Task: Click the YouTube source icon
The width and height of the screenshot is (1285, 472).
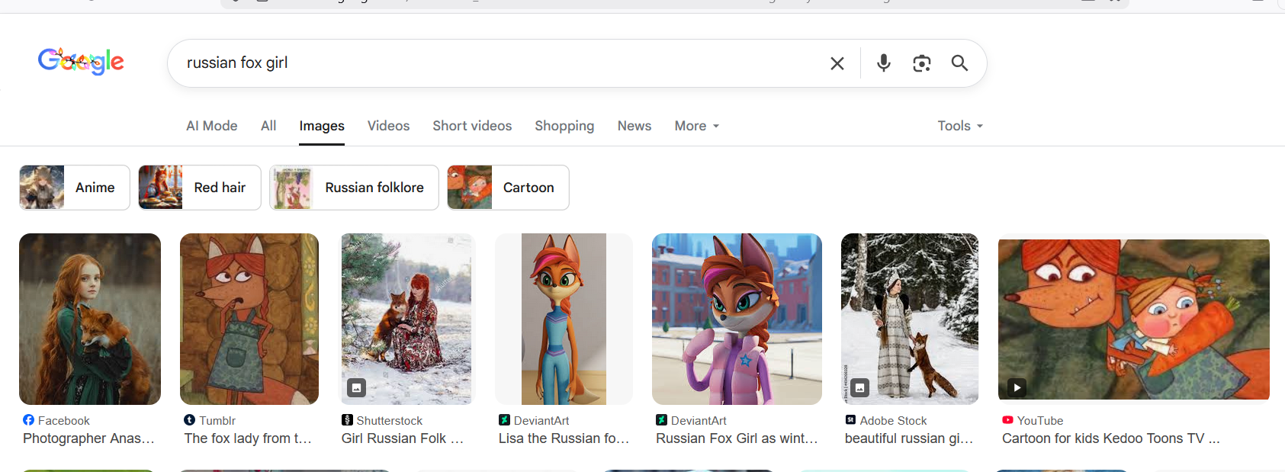Action: click(1007, 420)
